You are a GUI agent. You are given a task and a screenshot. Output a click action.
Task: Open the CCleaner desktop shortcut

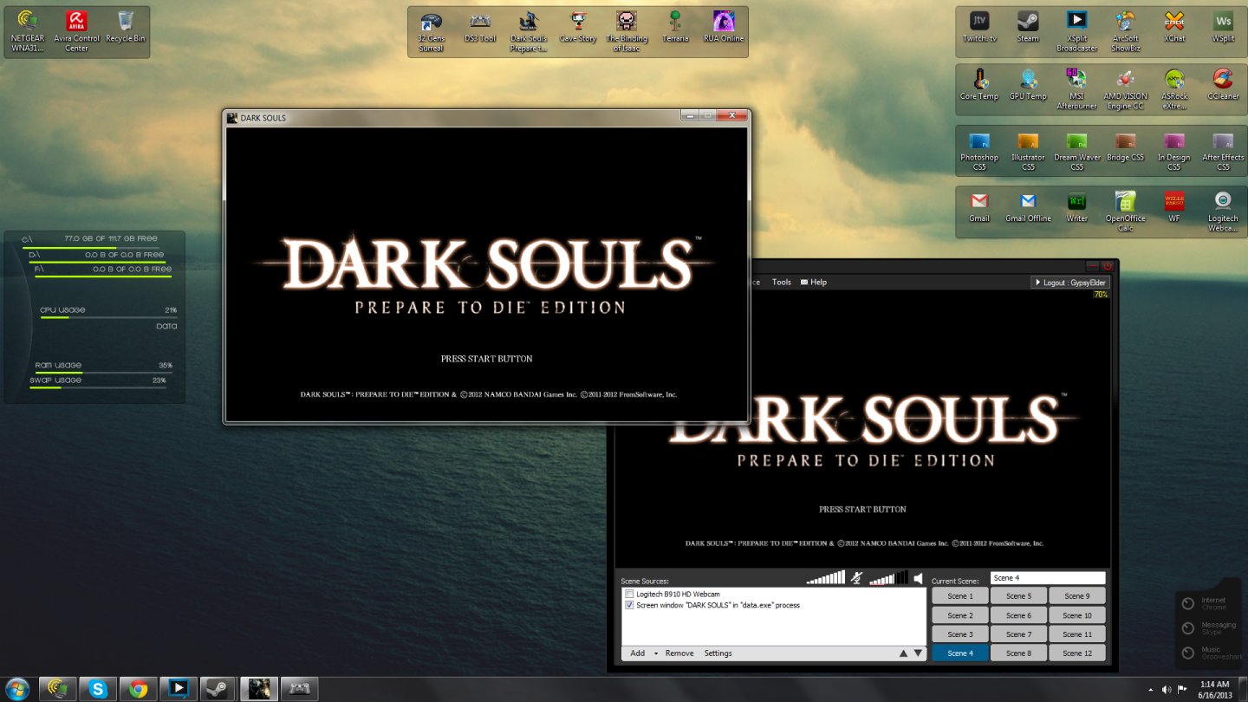point(1223,85)
